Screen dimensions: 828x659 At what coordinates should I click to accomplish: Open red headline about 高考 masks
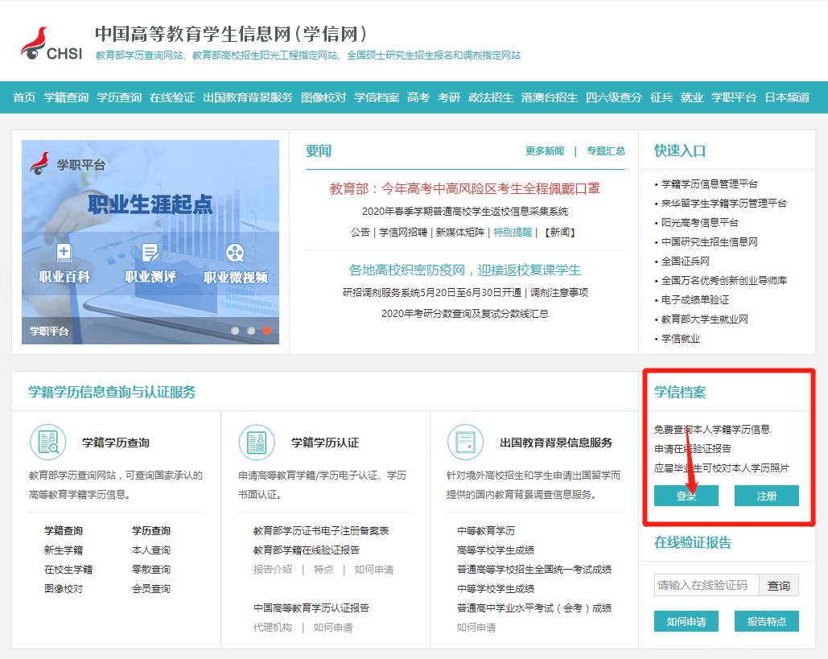point(465,188)
